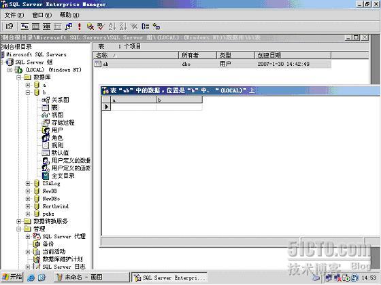Expand the SQL Server 代理 node
Viewport: 381px width, 285px height.
click(28, 237)
